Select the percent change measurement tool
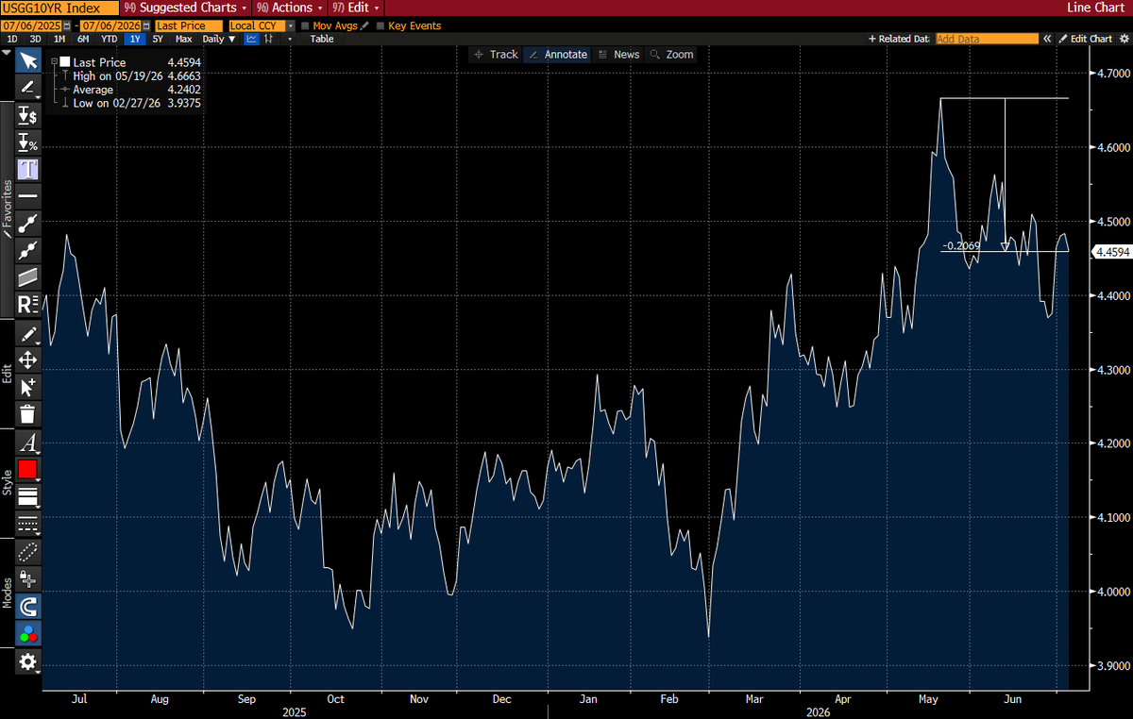 28,143
